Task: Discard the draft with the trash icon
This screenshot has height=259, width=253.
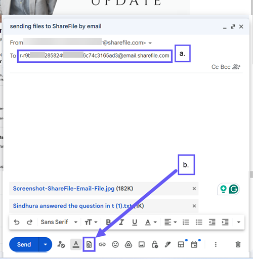Action: click(x=238, y=244)
